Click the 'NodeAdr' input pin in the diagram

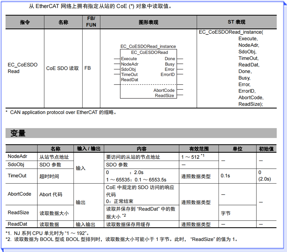(130, 64)
